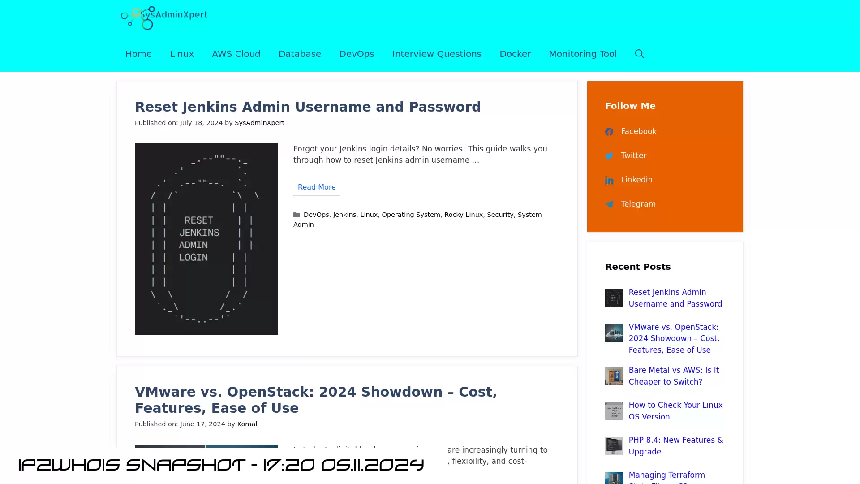Click Read More on Jenkins article
Image resolution: width=860 pixels, height=484 pixels.
tap(317, 187)
